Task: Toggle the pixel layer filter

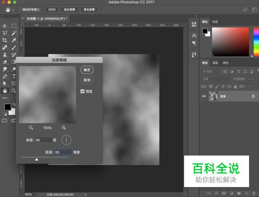Action: (x=225, y=71)
